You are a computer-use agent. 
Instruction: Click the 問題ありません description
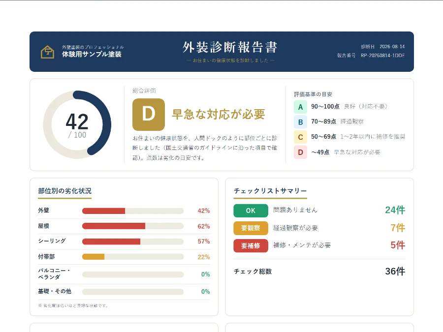295,210
